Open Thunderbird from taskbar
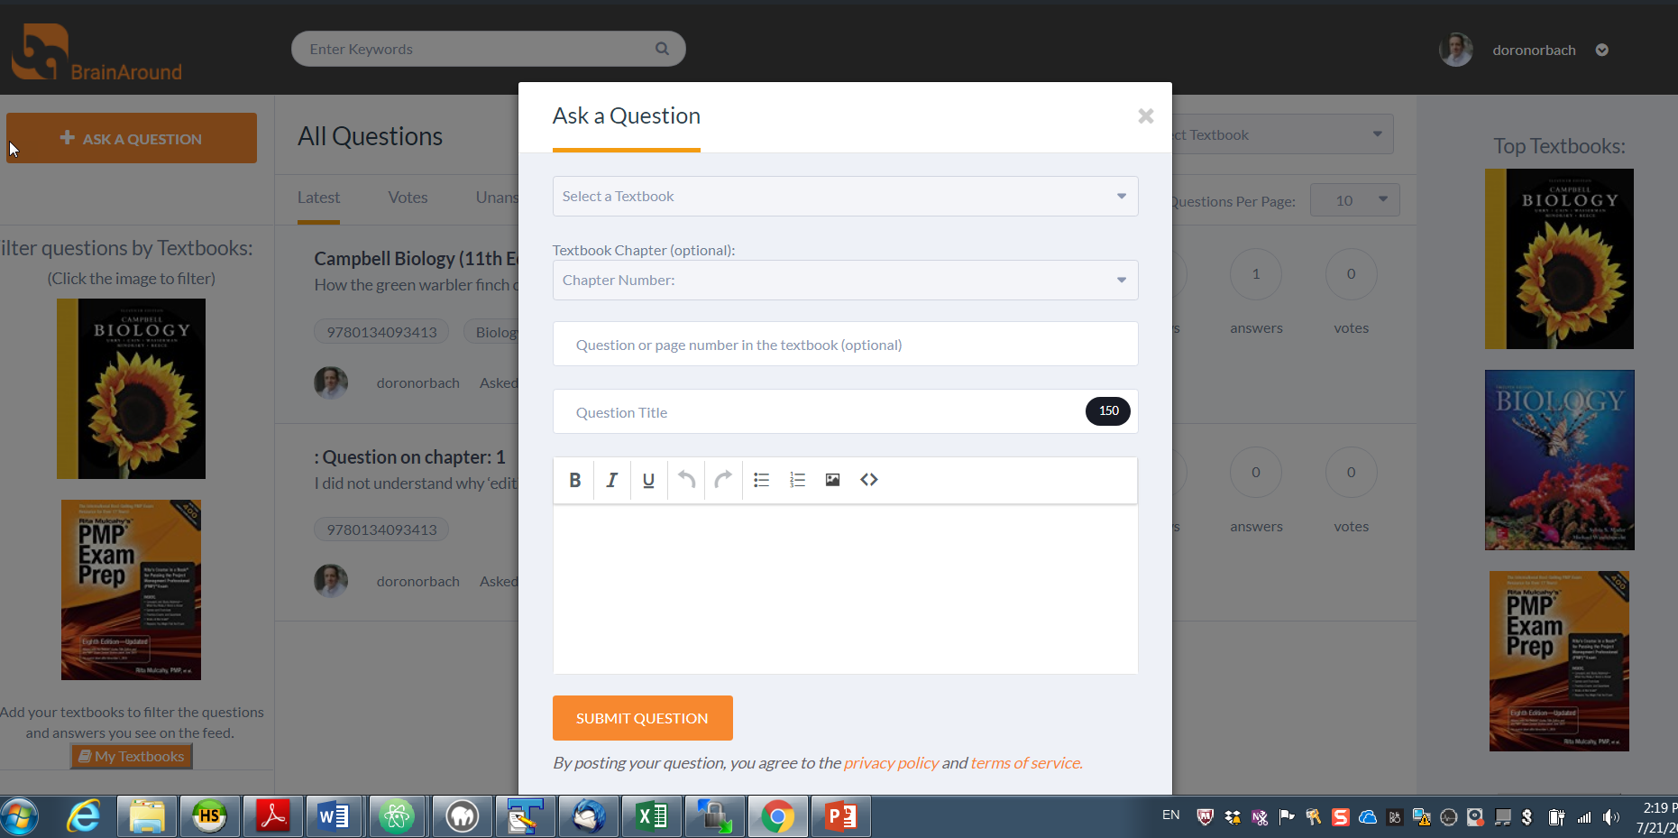The height and width of the screenshot is (838, 1678). pyautogui.click(x=588, y=817)
